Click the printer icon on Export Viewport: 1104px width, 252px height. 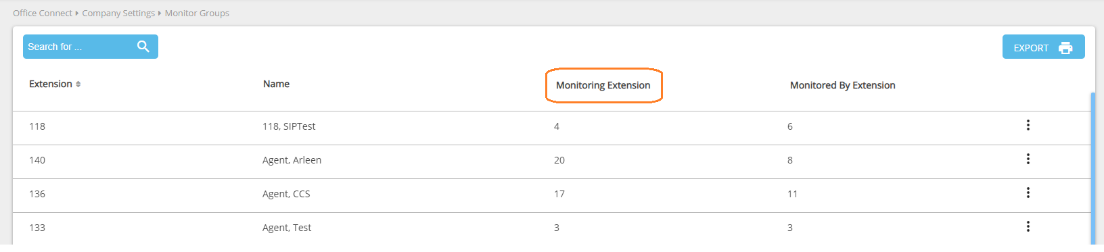click(x=1065, y=48)
